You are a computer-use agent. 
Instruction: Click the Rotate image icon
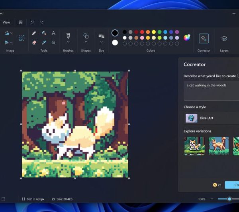click(x=7, y=33)
